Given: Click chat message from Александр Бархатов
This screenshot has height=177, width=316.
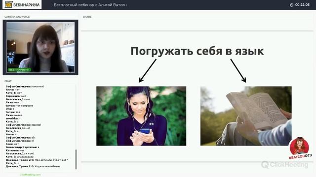Looking at the screenshot, I should pos(22,147).
